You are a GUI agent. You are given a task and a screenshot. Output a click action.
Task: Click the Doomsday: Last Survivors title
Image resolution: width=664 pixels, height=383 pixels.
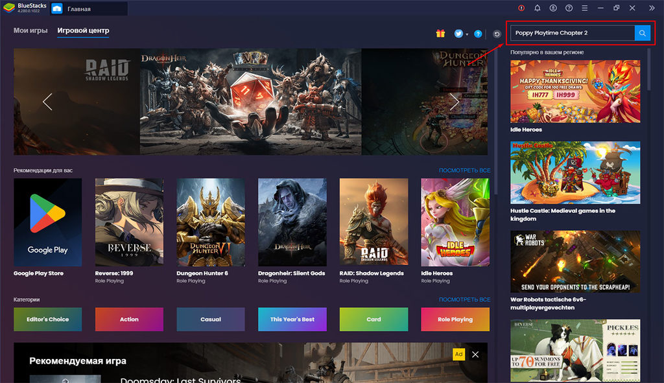pyautogui.click(x=180, y=380)
